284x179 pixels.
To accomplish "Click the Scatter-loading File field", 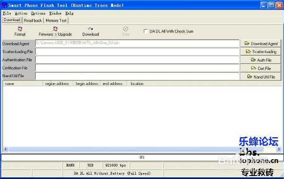I will point(137,52).
